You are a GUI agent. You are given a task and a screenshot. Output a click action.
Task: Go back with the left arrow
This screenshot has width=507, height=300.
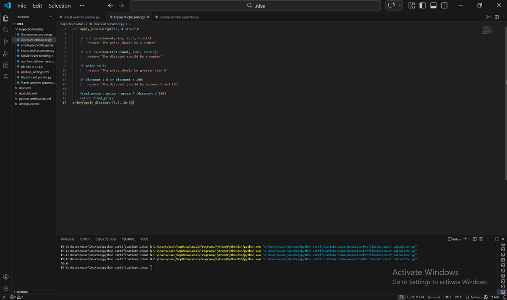coord(111,5)
